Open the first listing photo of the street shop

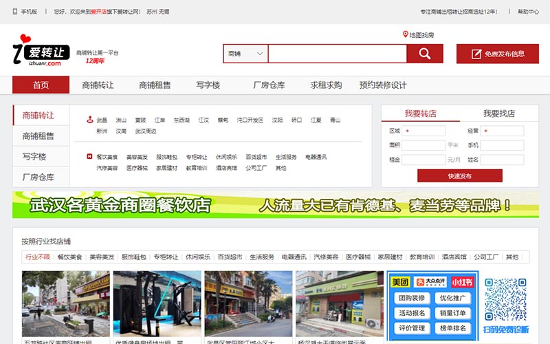click(65, 303)
